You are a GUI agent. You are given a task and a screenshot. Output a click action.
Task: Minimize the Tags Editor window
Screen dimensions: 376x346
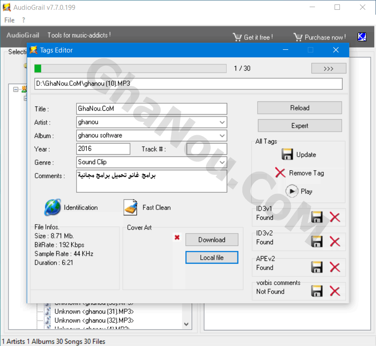pos(286,50)
